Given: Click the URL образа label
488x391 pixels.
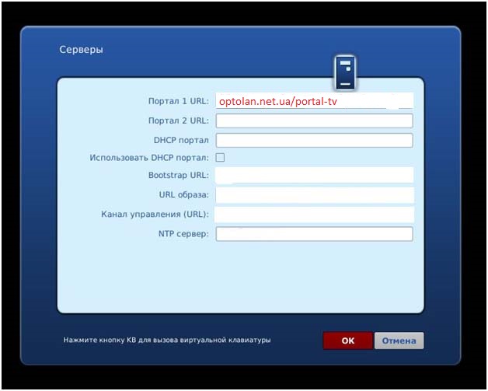Looking at the screenshot, I should [184, 195].
